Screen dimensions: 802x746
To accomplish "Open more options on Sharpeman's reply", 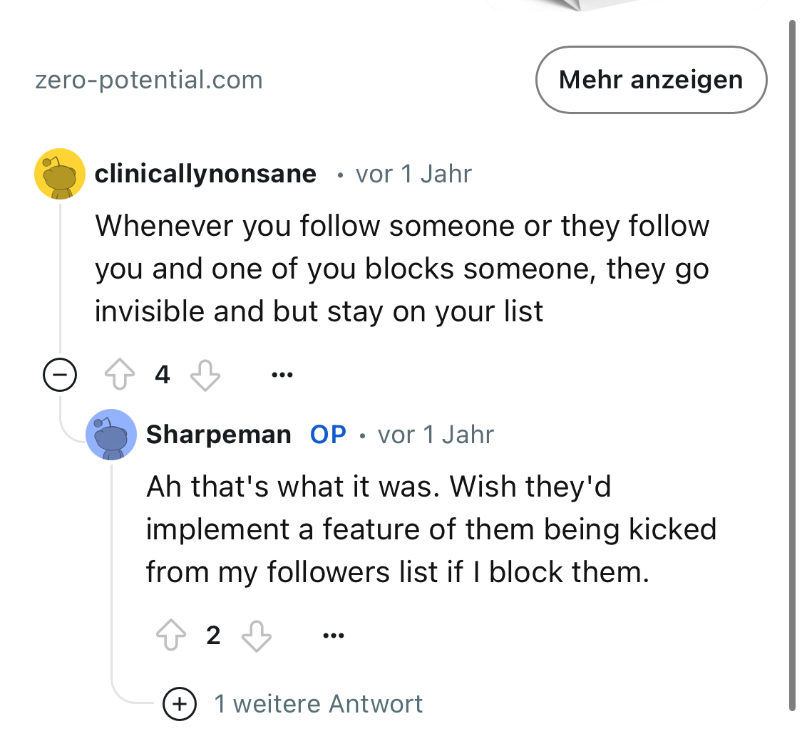I will tap(333, 635).
